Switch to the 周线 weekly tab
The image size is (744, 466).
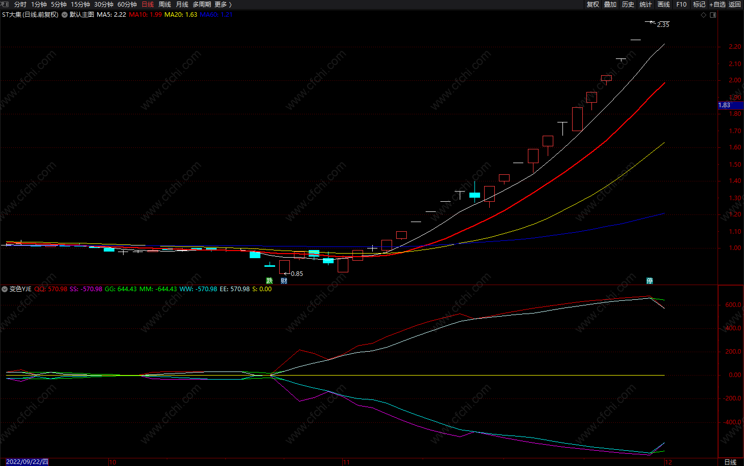165,4
